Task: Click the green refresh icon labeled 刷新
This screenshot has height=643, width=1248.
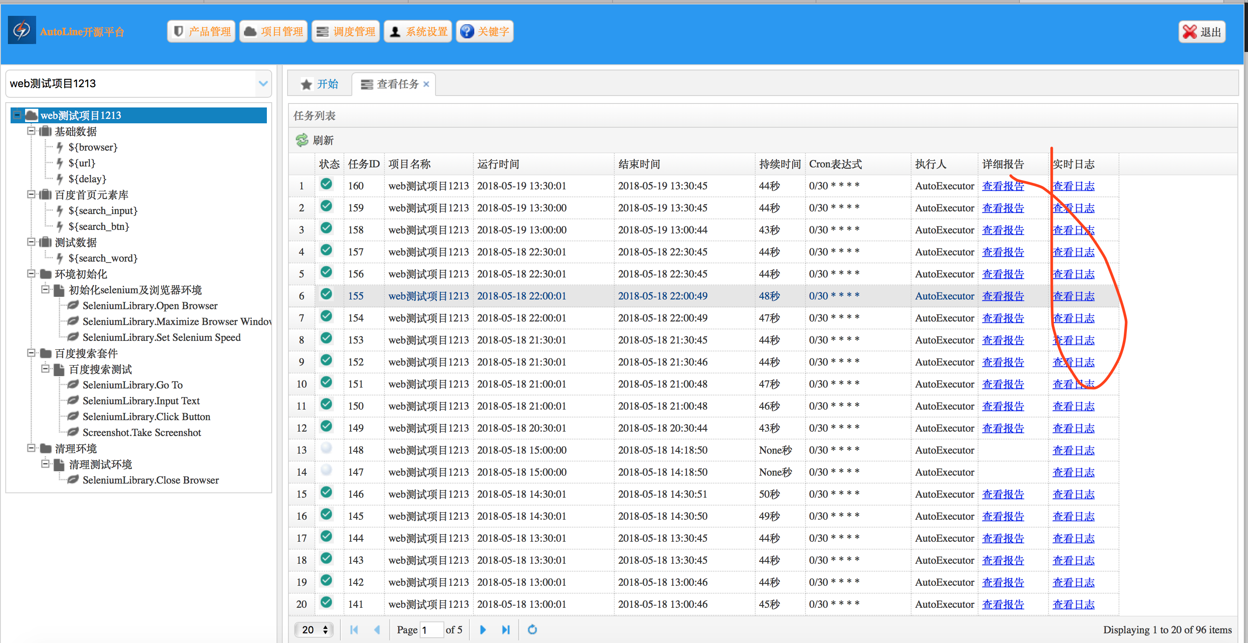Action: pos(302,140)
